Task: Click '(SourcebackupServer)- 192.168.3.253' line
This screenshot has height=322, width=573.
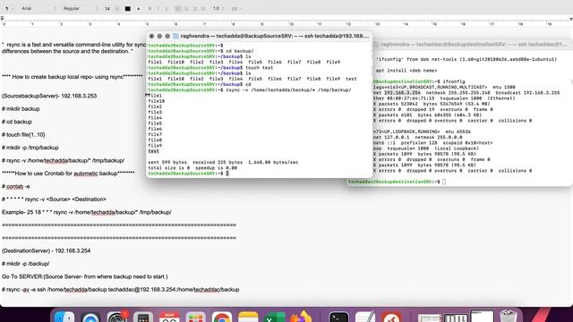Action: click(49, 96)
